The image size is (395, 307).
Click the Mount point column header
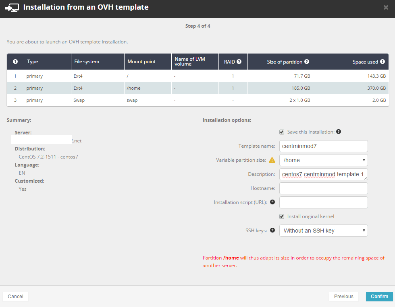[x=148, y=62]
